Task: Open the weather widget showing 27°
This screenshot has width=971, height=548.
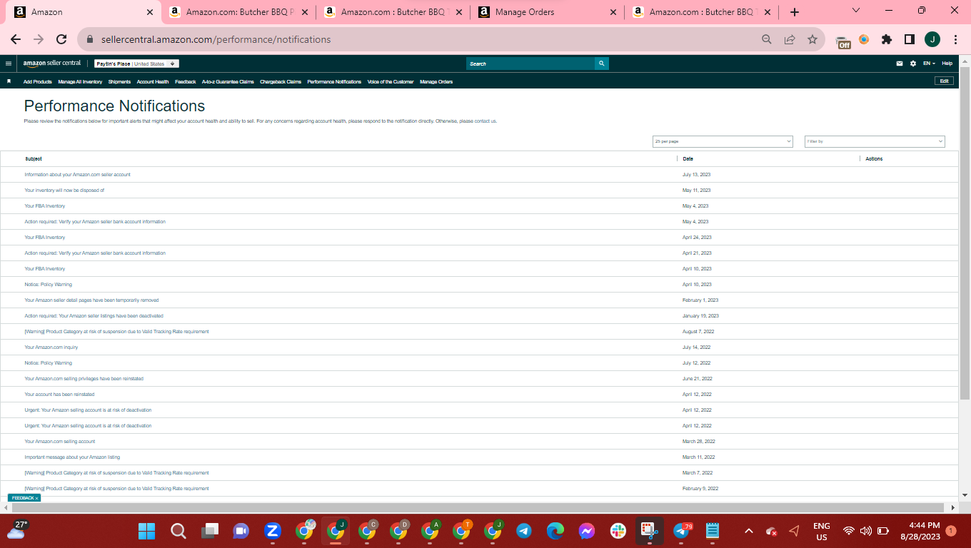Action: [16, 531]
